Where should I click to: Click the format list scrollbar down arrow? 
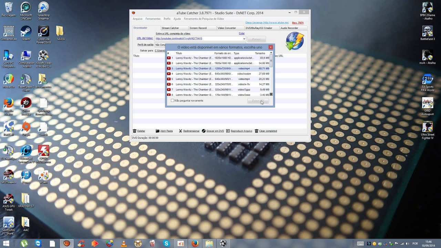click(x=271, y=94)
